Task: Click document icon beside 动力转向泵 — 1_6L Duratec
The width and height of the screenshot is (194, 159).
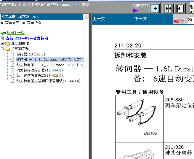Action: 12,65
